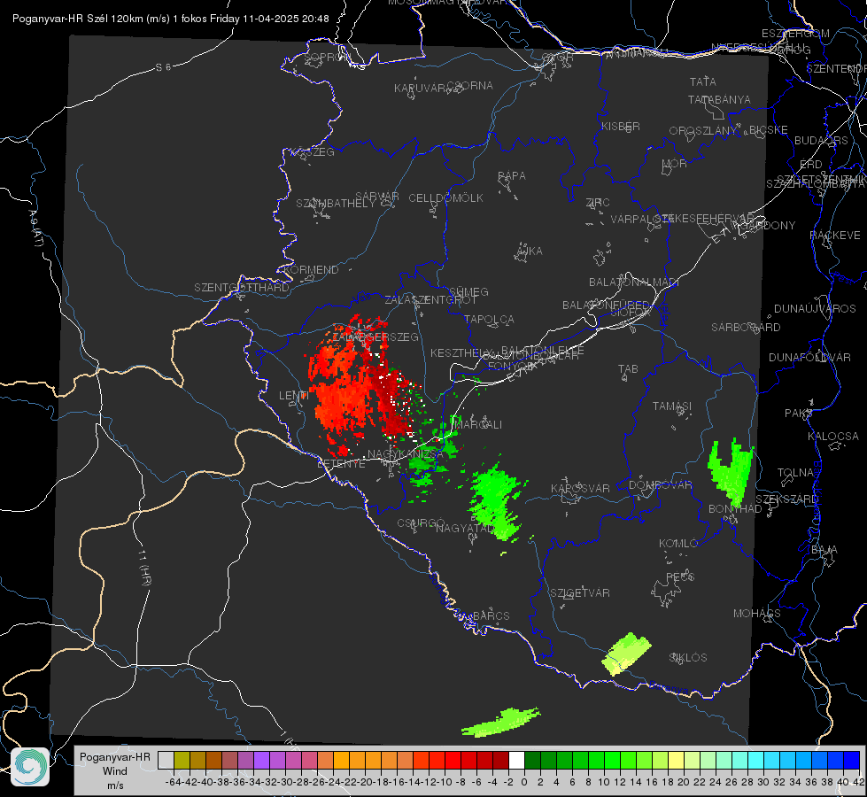The image size is (867, 797).
Task: Select the olive swatch between -64 and -42
Action: click(182, 760)
